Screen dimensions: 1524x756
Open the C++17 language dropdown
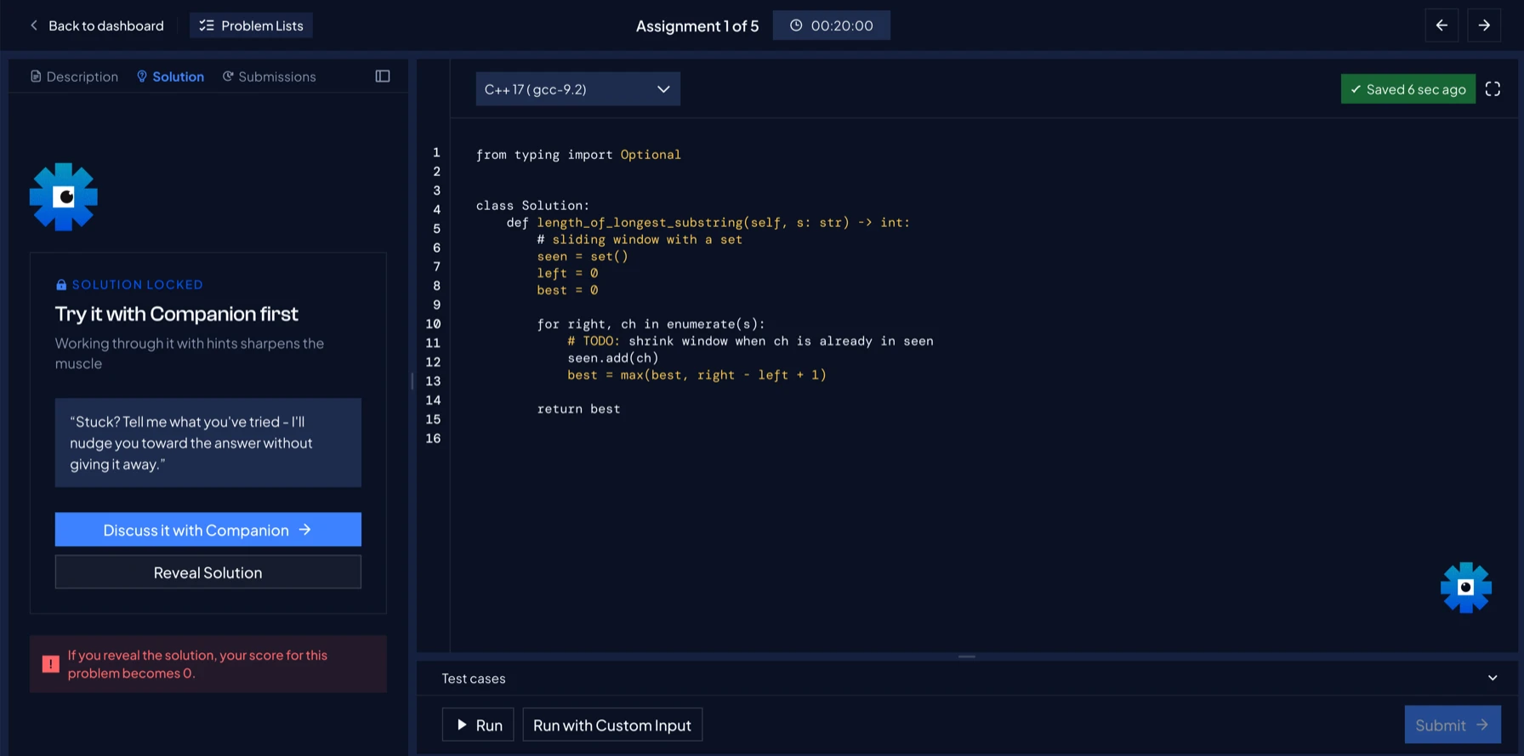click(577, 89)
